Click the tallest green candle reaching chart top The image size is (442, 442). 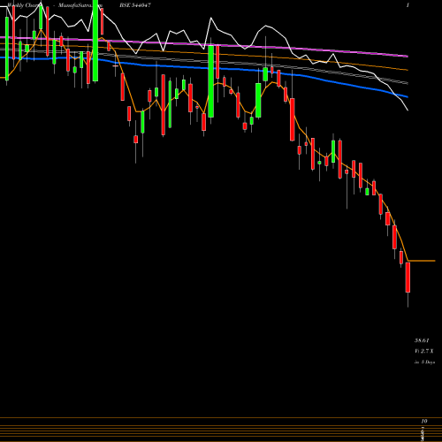click(95, 41)
